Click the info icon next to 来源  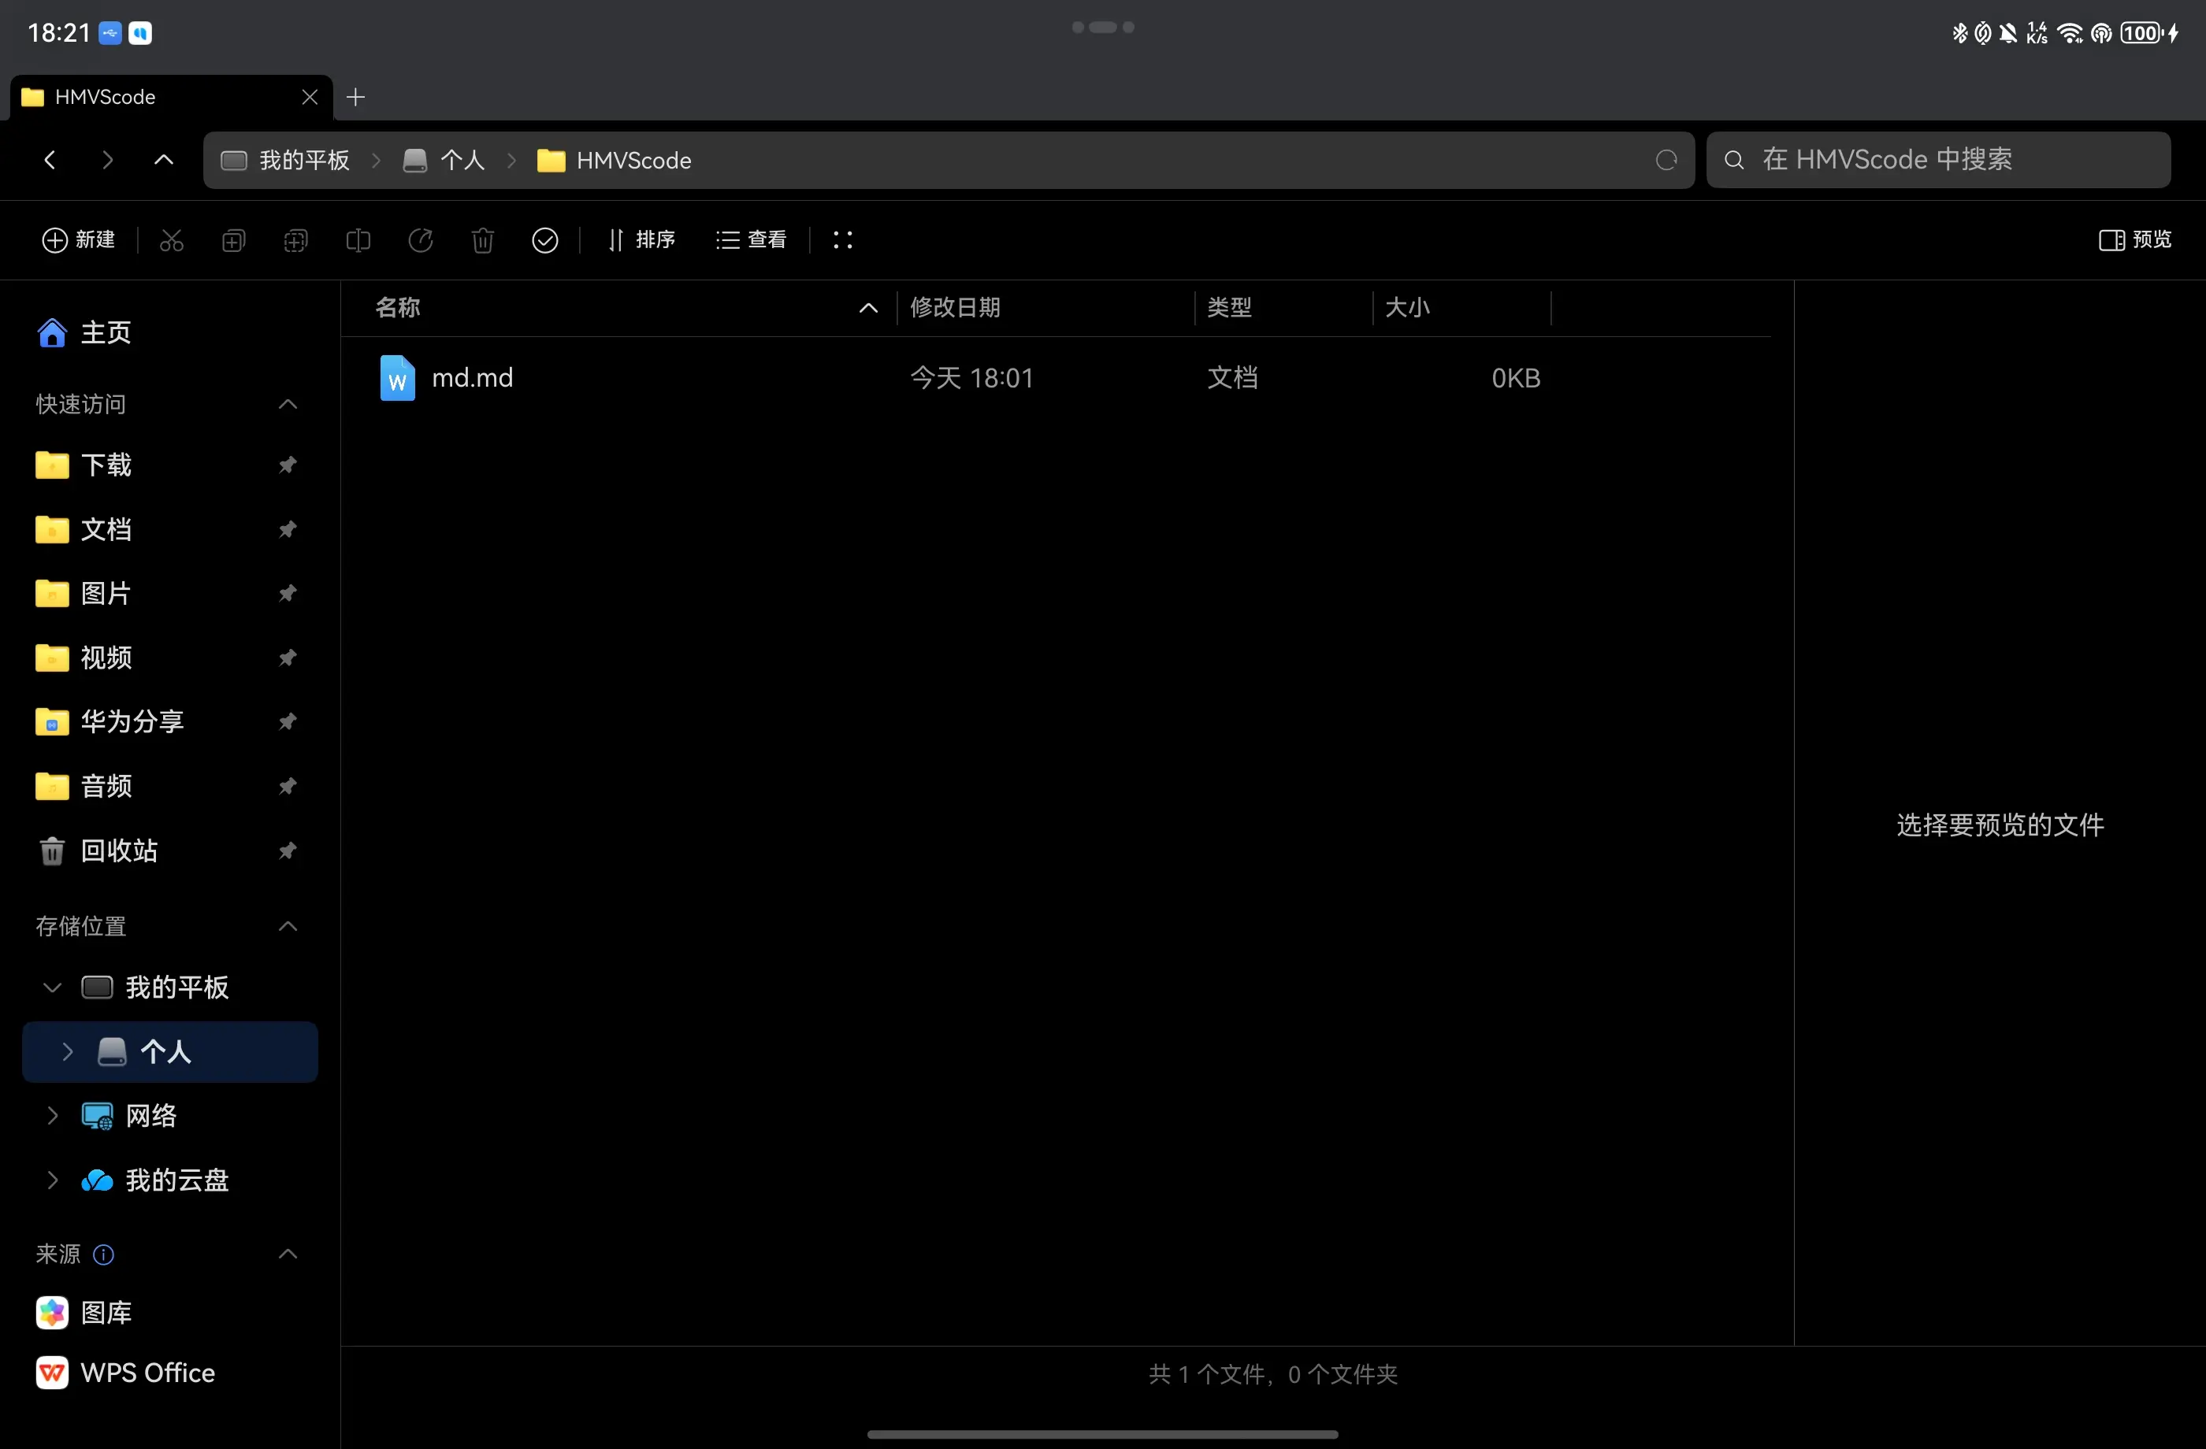point(104,1254)
